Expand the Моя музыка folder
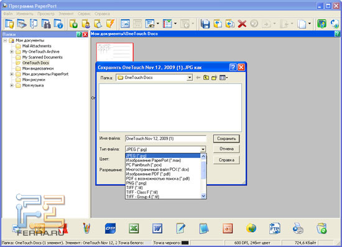This screenshot has width=342, height=247. [12, 85]
